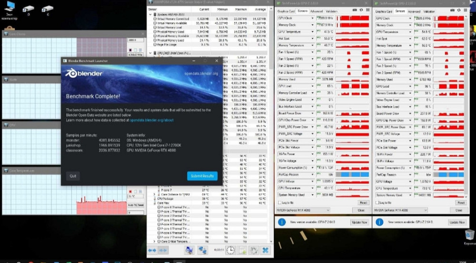Click the HWiNFO network transfer icon

[202, 250]
